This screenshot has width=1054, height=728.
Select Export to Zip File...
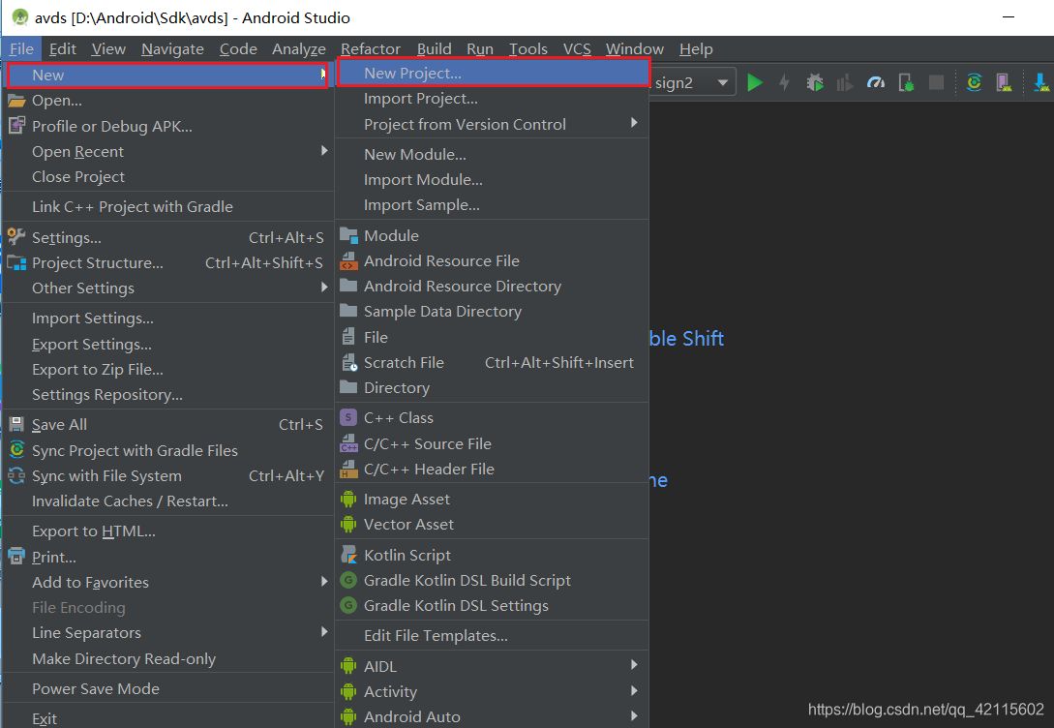168,370
